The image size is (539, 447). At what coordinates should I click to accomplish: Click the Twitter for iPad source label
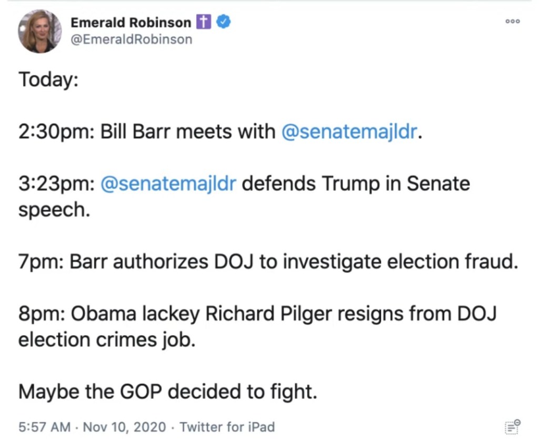click(x=227, y=426)
